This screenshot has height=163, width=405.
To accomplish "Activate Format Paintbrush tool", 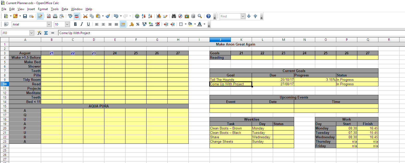I will [108, 16].
